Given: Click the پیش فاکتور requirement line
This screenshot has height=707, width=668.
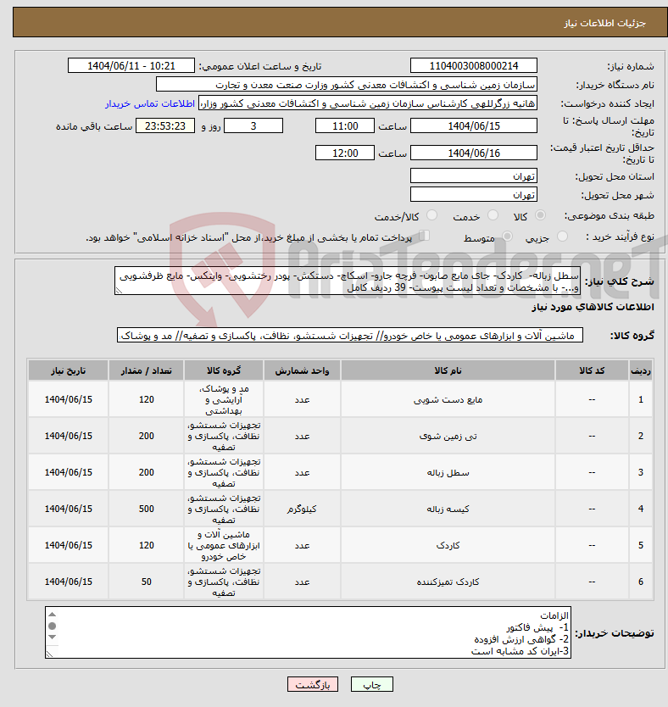Looking at the screenshot, I should 537,627.
